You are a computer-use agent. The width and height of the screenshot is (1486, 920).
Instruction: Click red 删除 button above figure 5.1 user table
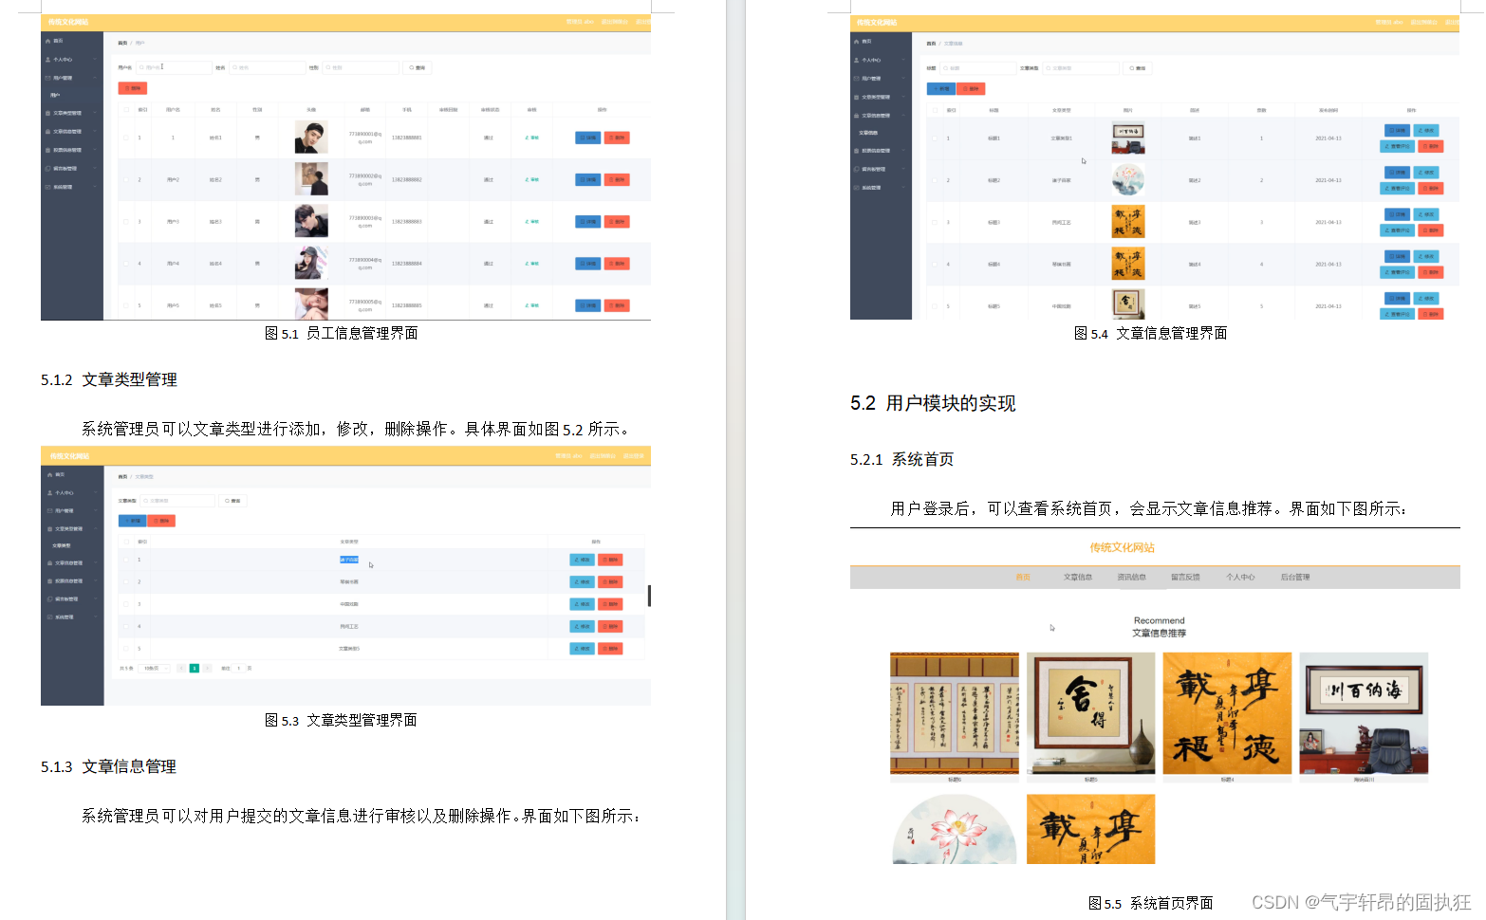point(133,88)
